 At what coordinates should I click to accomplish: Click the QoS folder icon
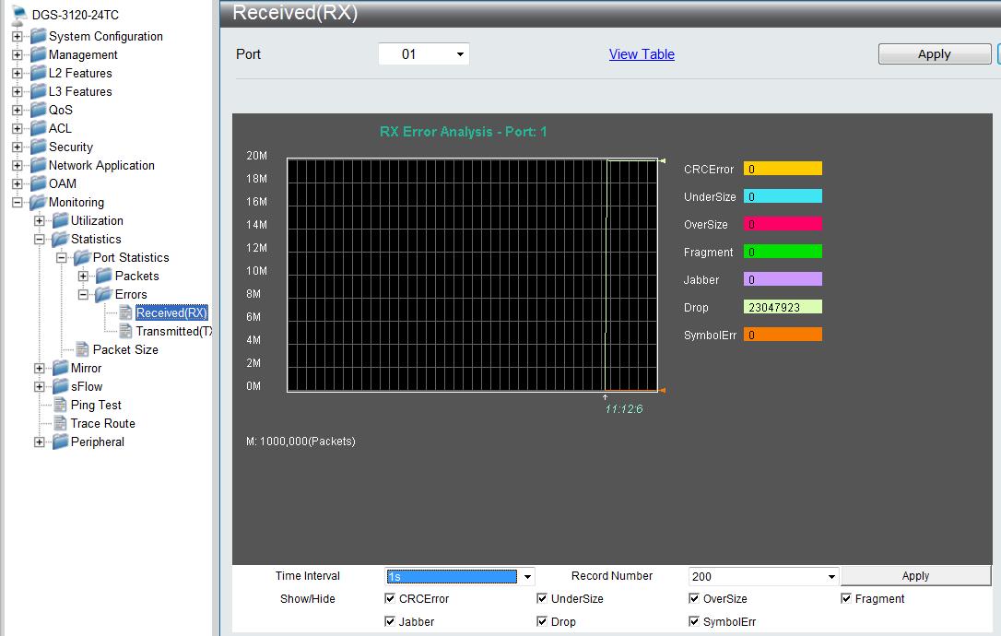(x=38, y=110)
